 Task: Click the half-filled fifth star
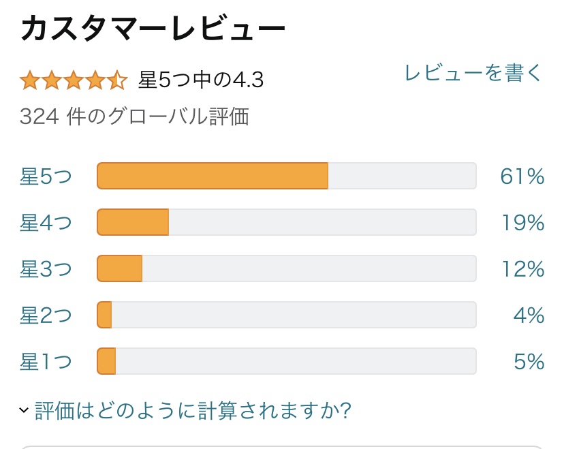[x=117, y=80]
